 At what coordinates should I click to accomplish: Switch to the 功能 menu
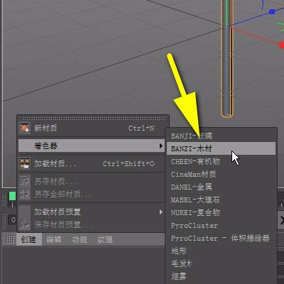point(80,239)
